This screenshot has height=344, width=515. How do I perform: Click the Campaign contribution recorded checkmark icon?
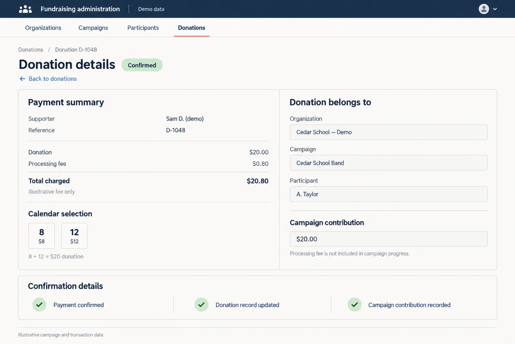coord(354,305)
